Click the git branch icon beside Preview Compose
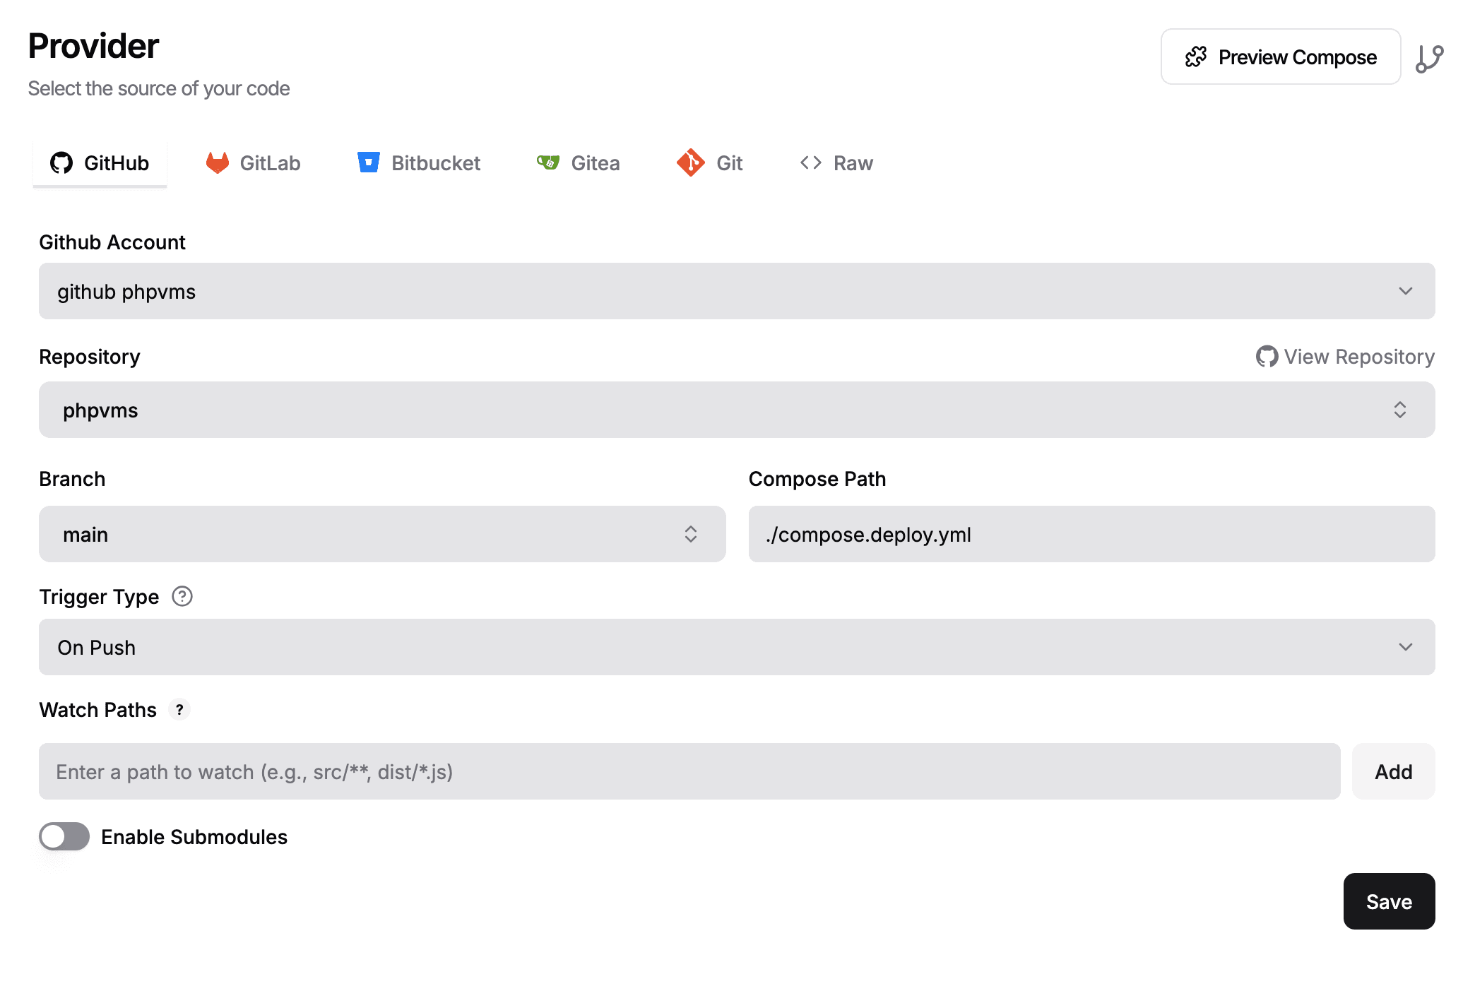 [1429, 58]
